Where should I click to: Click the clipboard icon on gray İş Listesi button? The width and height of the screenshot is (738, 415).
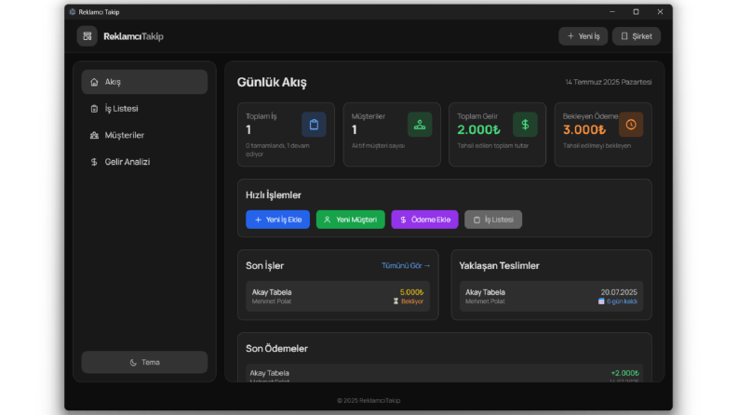(476, 220)
